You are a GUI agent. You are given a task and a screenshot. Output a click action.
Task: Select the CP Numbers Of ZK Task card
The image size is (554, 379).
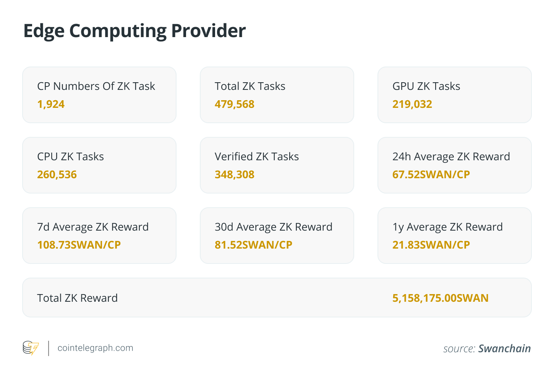click(99, 95)
